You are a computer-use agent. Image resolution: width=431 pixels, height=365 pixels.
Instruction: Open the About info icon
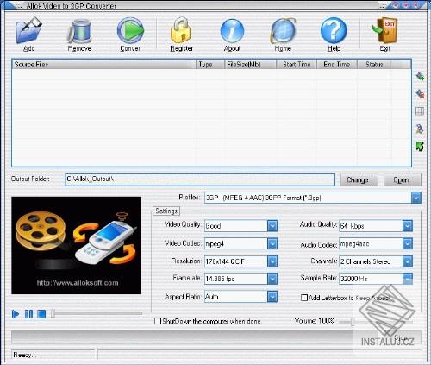[x=232, y=31]
